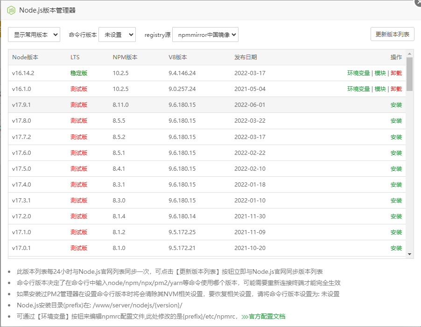421x327 pixels.
Task: Install Node v17.2.0
Action: click(396, 216)
